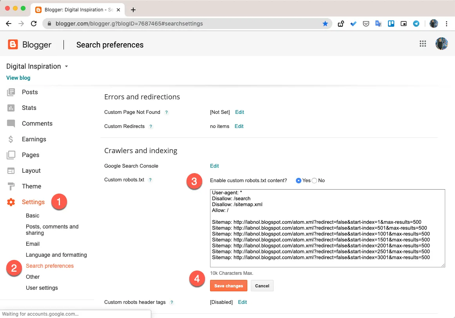This screenshot has height=318, width=455.
Task: Click the Save changes button
Action: 228,286
